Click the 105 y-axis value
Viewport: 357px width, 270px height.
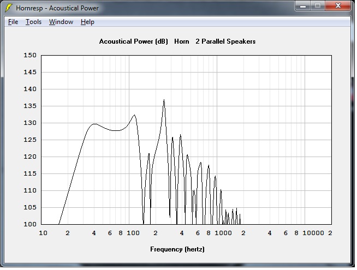30,207
